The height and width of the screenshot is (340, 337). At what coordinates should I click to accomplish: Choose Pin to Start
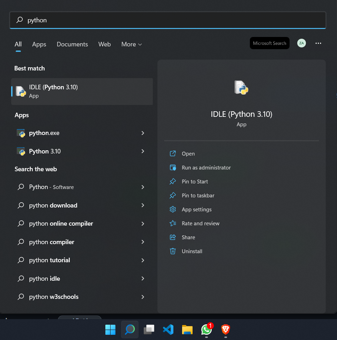[195, 181]
